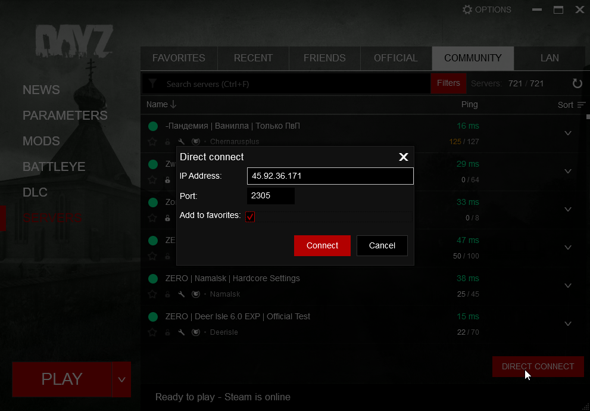590x411 pixels.
Task: Open the Options gear menu
Action: [486, 10]
